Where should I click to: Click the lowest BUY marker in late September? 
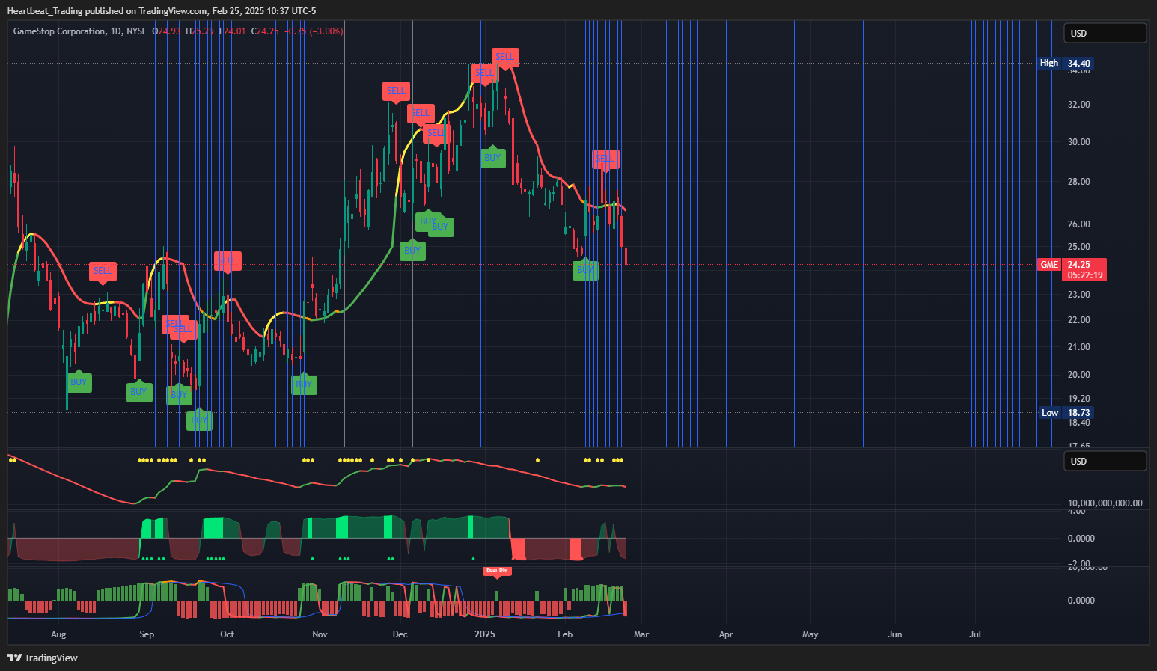[199, 420]
